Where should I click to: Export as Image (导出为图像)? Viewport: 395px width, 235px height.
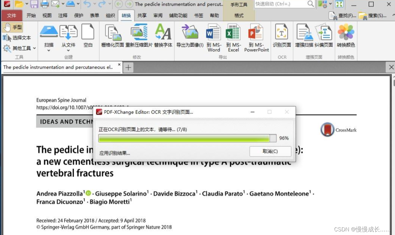tap(190, 36)
